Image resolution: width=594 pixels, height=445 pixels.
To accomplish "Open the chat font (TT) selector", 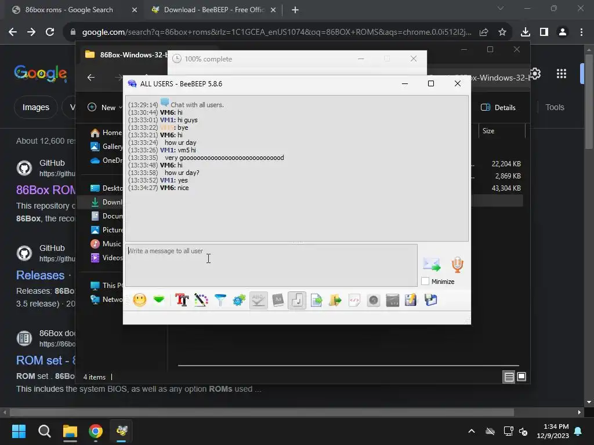I will pyautogui.click(x=182, y=300).
